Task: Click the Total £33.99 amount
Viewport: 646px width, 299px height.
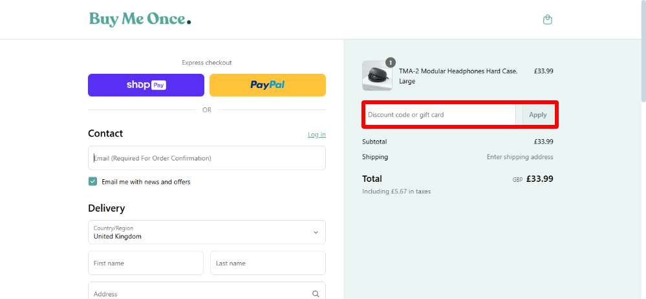Action: pos(540,179)
